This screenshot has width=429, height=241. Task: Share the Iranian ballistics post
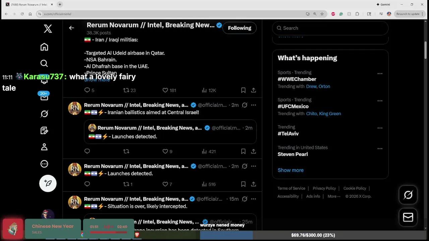254,151
